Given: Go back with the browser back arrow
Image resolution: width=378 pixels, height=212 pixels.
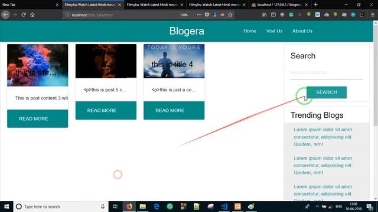Looking at the screenshot, I should (5, 15).
